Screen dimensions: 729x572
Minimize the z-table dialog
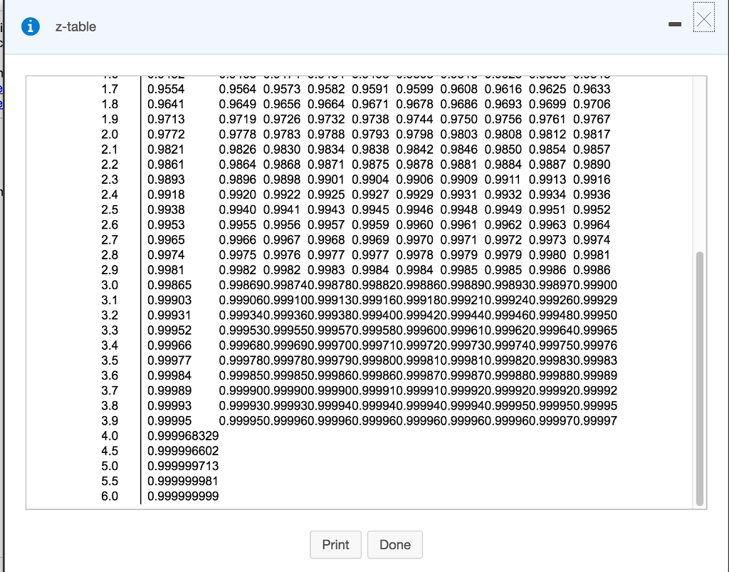675,24
